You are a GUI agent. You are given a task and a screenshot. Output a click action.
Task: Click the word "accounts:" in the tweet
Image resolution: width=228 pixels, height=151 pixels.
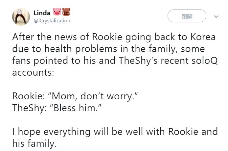click(x=33, y=73)
